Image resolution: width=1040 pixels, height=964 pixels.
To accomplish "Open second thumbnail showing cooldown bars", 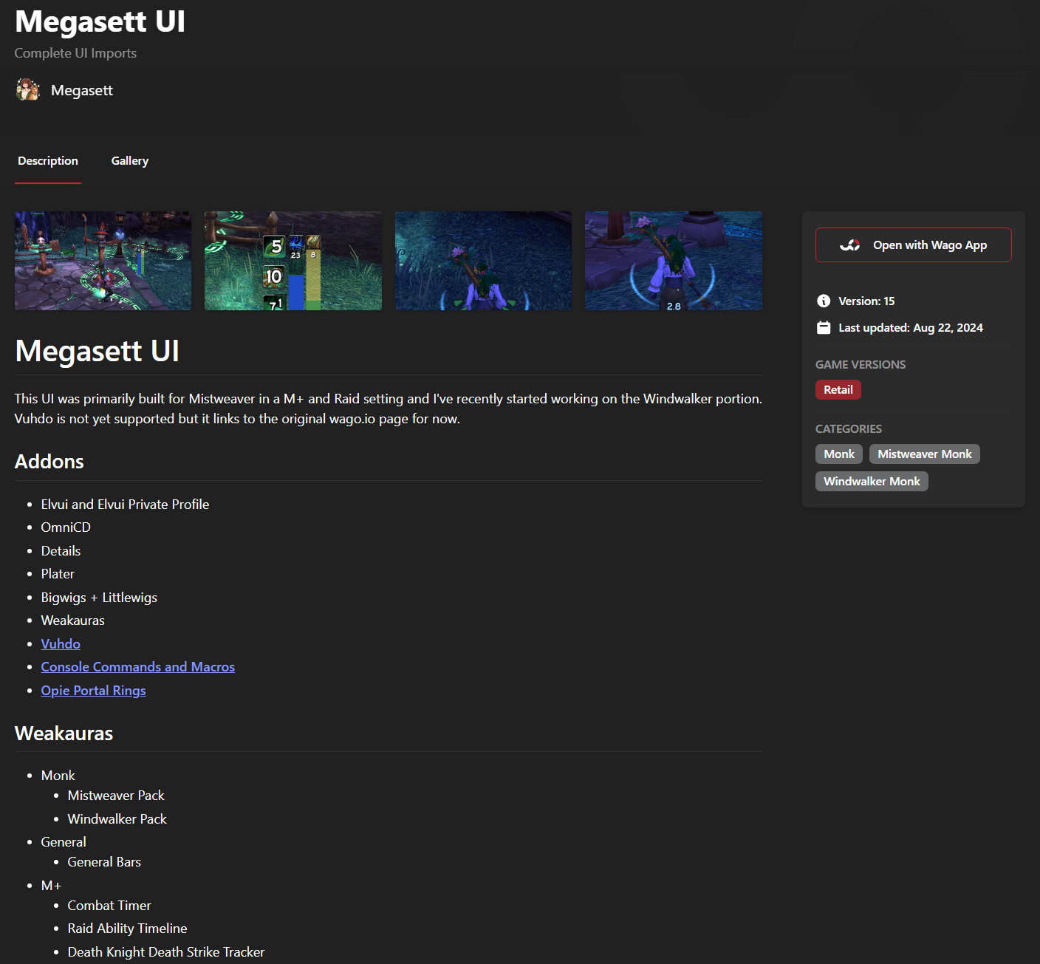I will pyautogui.click(x=293, y=261).
